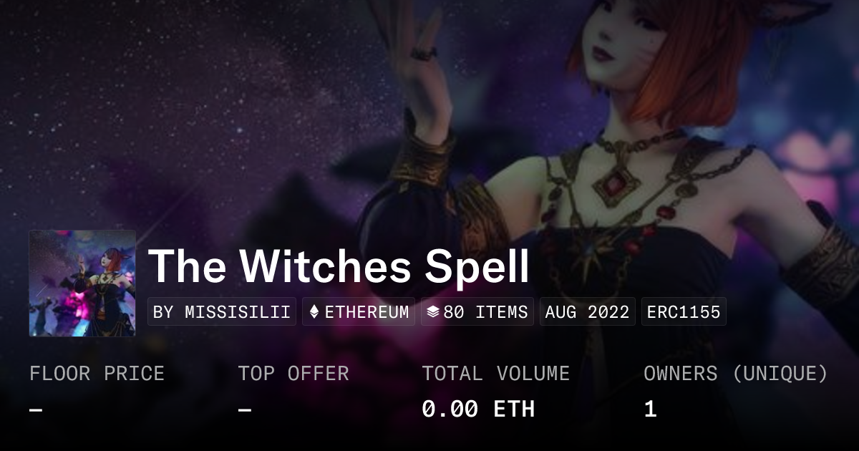
Task: Click the 80 ITEMS count badge
Action: [x=477, y=312]
